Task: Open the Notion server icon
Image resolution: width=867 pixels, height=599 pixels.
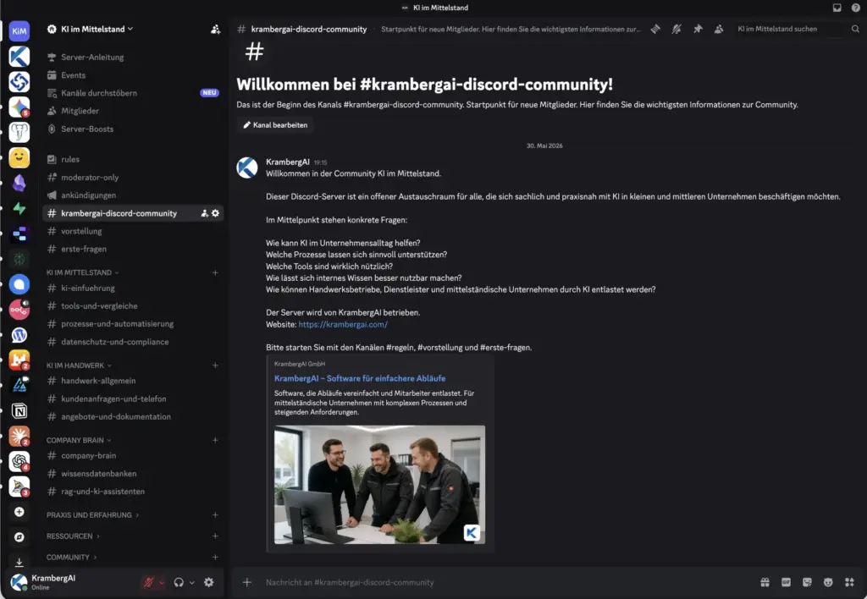Action: [19, 411]
